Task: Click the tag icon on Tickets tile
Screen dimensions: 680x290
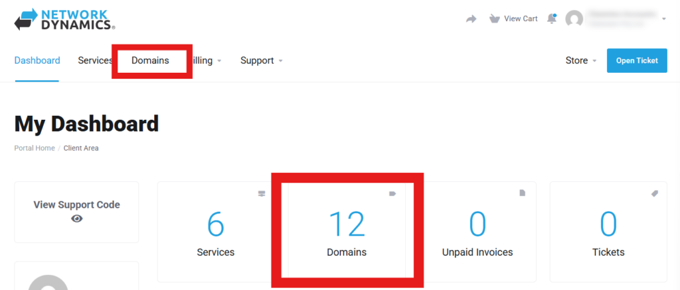Action: (x=654, y=194)
